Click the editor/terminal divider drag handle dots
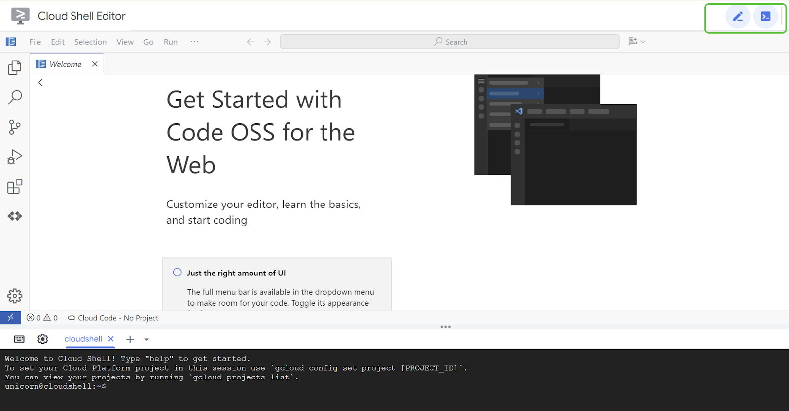 pos(446,327)
